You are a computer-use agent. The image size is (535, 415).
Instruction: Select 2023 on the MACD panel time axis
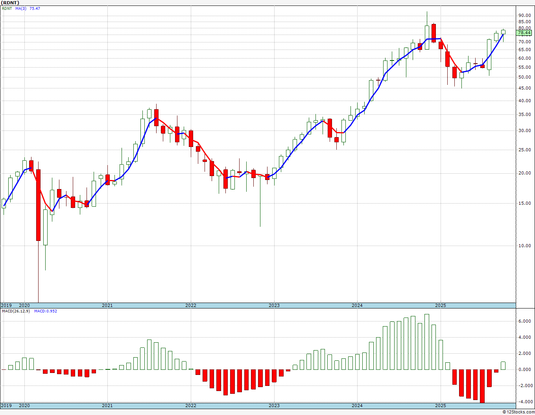[274, 406]
